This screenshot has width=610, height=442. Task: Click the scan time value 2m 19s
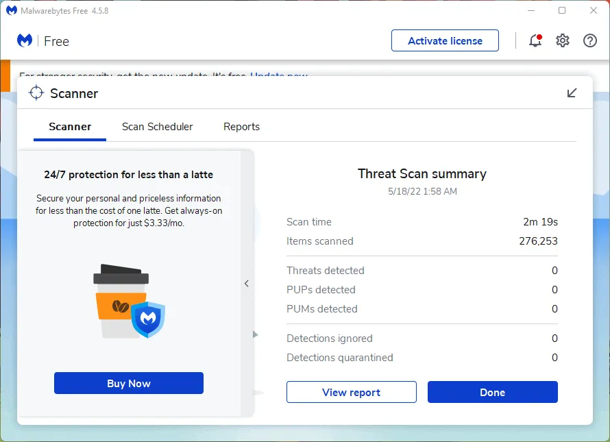[540, 222]
